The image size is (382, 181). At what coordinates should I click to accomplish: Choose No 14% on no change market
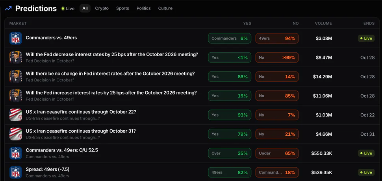point(277,77)
